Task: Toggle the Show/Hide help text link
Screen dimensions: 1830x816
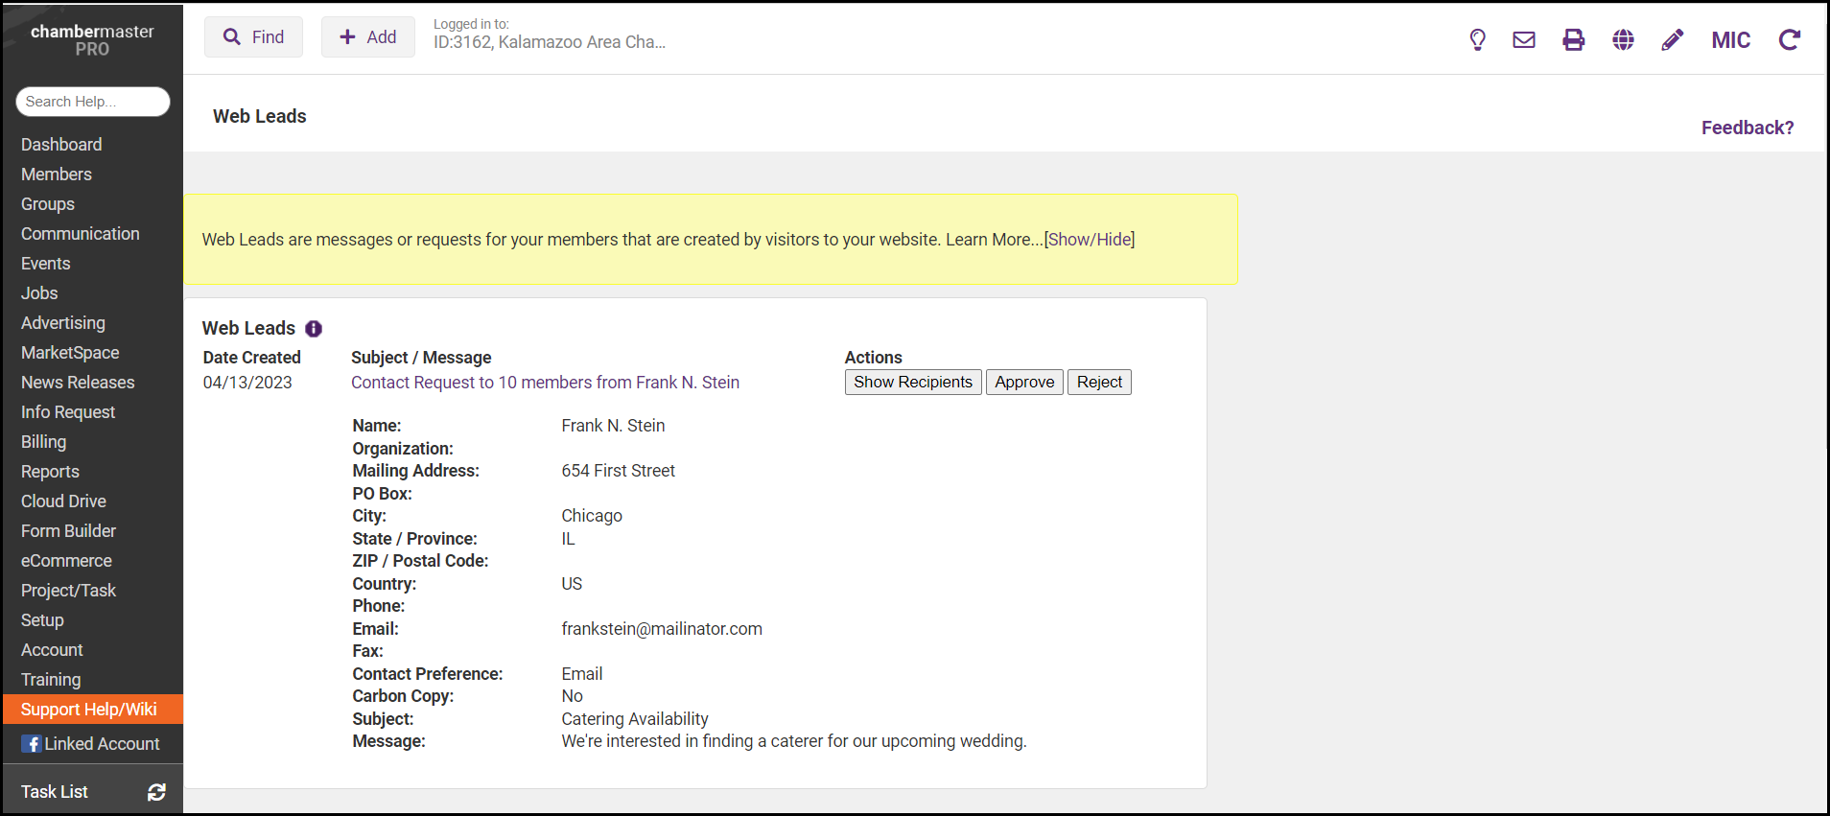Action: pos(1089,240)
